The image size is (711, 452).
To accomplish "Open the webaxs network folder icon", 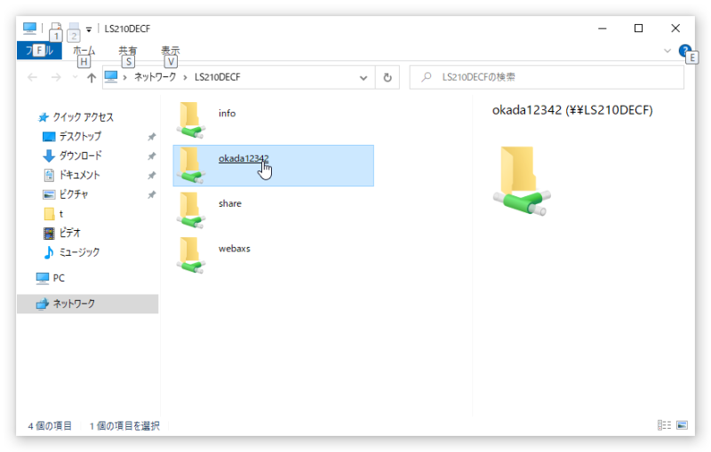I will [191, 255].
